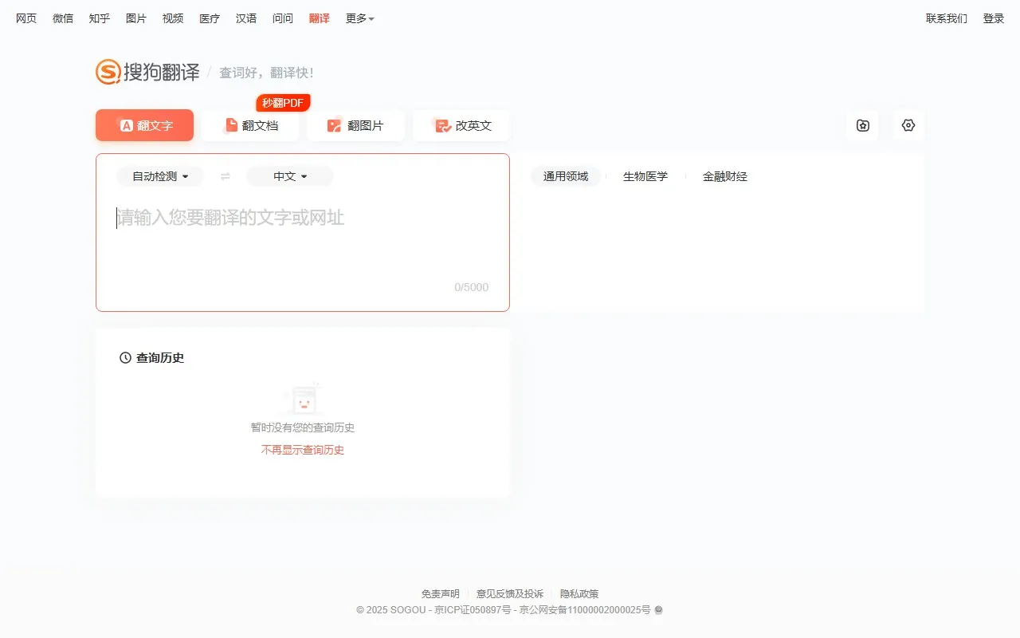Select the 通用领域 domain option
The image size is (1020, 638).
tap(565, 176)
